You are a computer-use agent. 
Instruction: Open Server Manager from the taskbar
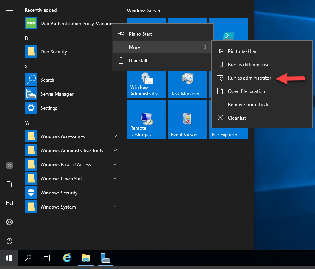(105, 258)
